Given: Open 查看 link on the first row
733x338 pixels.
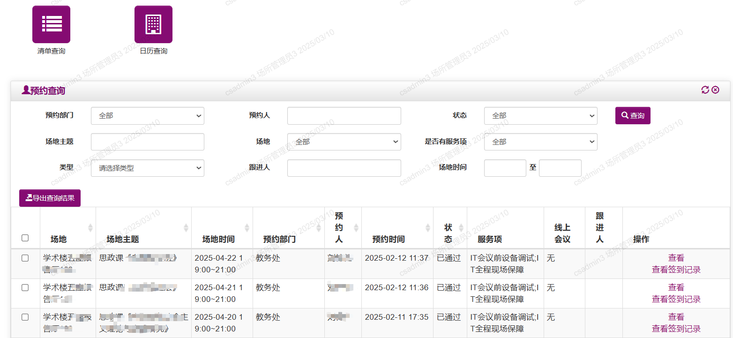Looking at the screenshot, I should point(676,258).
